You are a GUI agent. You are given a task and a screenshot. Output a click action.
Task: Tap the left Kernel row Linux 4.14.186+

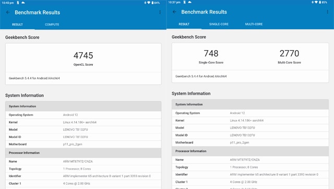pyautogui.click(x=83, y=122)
